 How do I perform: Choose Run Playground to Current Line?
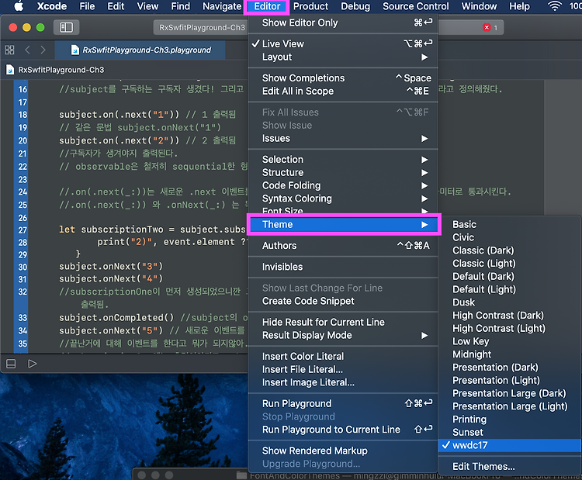(342, 430)
